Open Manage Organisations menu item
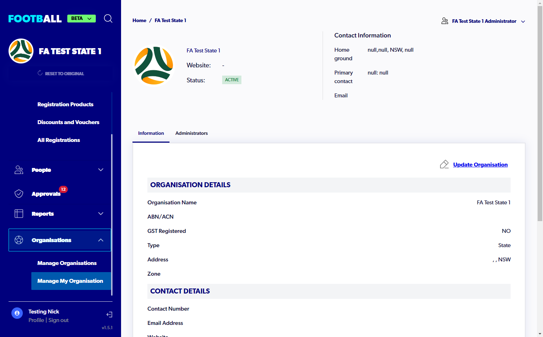543x337 pixels. click(x=67, y=263)
